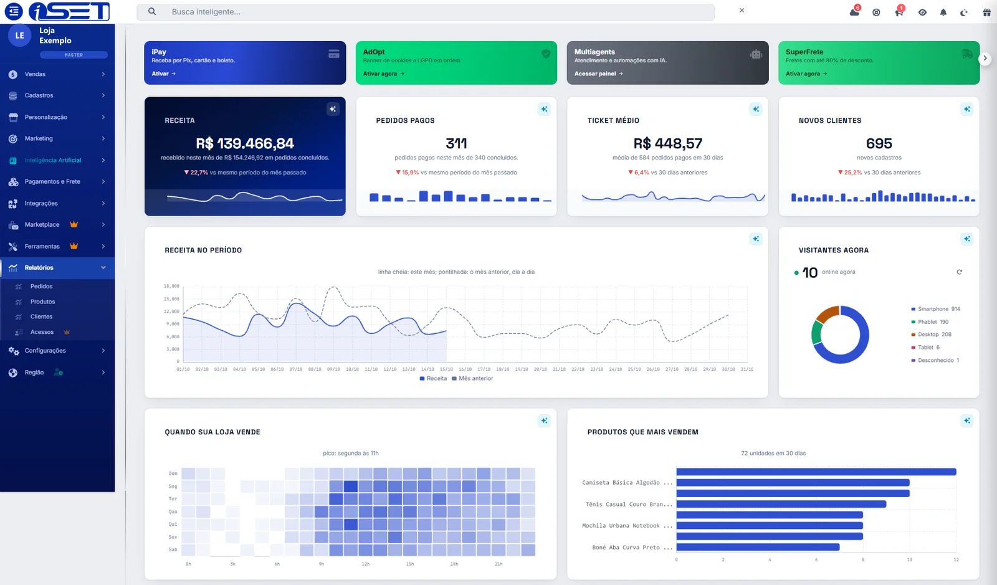Open Acessos report submenu item
997x585 pixels.
42,332
